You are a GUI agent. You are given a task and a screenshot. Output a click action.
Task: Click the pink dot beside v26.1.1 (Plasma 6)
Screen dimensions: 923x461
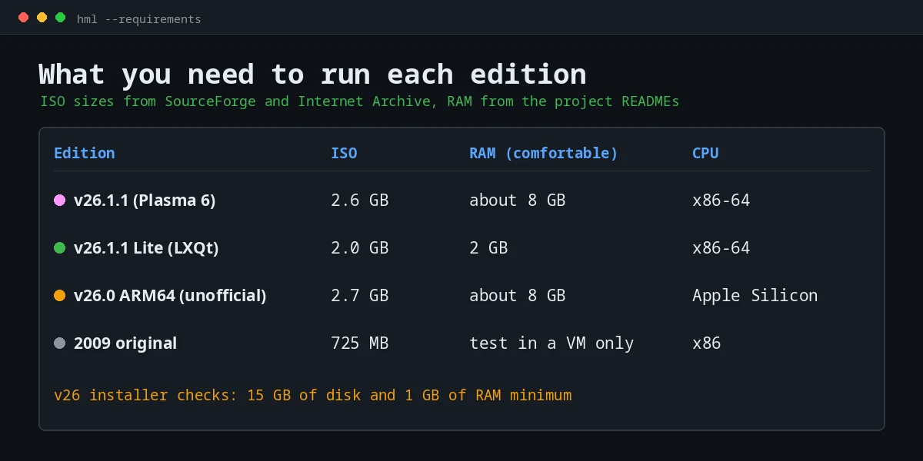pos(59,201)
